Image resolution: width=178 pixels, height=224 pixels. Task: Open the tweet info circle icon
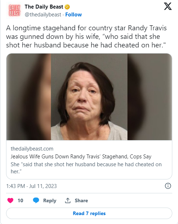point(168,186)
